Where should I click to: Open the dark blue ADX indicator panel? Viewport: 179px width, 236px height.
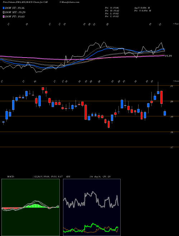pos(92,207)
